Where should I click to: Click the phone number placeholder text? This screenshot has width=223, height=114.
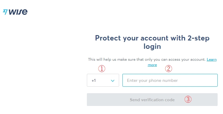(152, 81)
